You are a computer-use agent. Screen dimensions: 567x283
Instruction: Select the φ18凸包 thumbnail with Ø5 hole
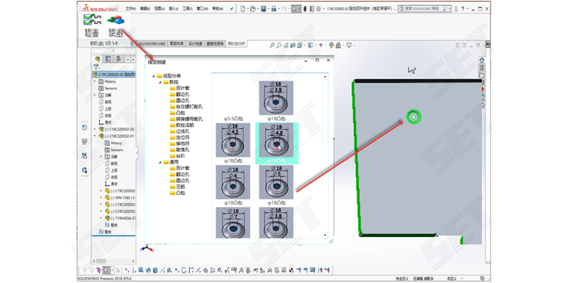tap(276, 182)
